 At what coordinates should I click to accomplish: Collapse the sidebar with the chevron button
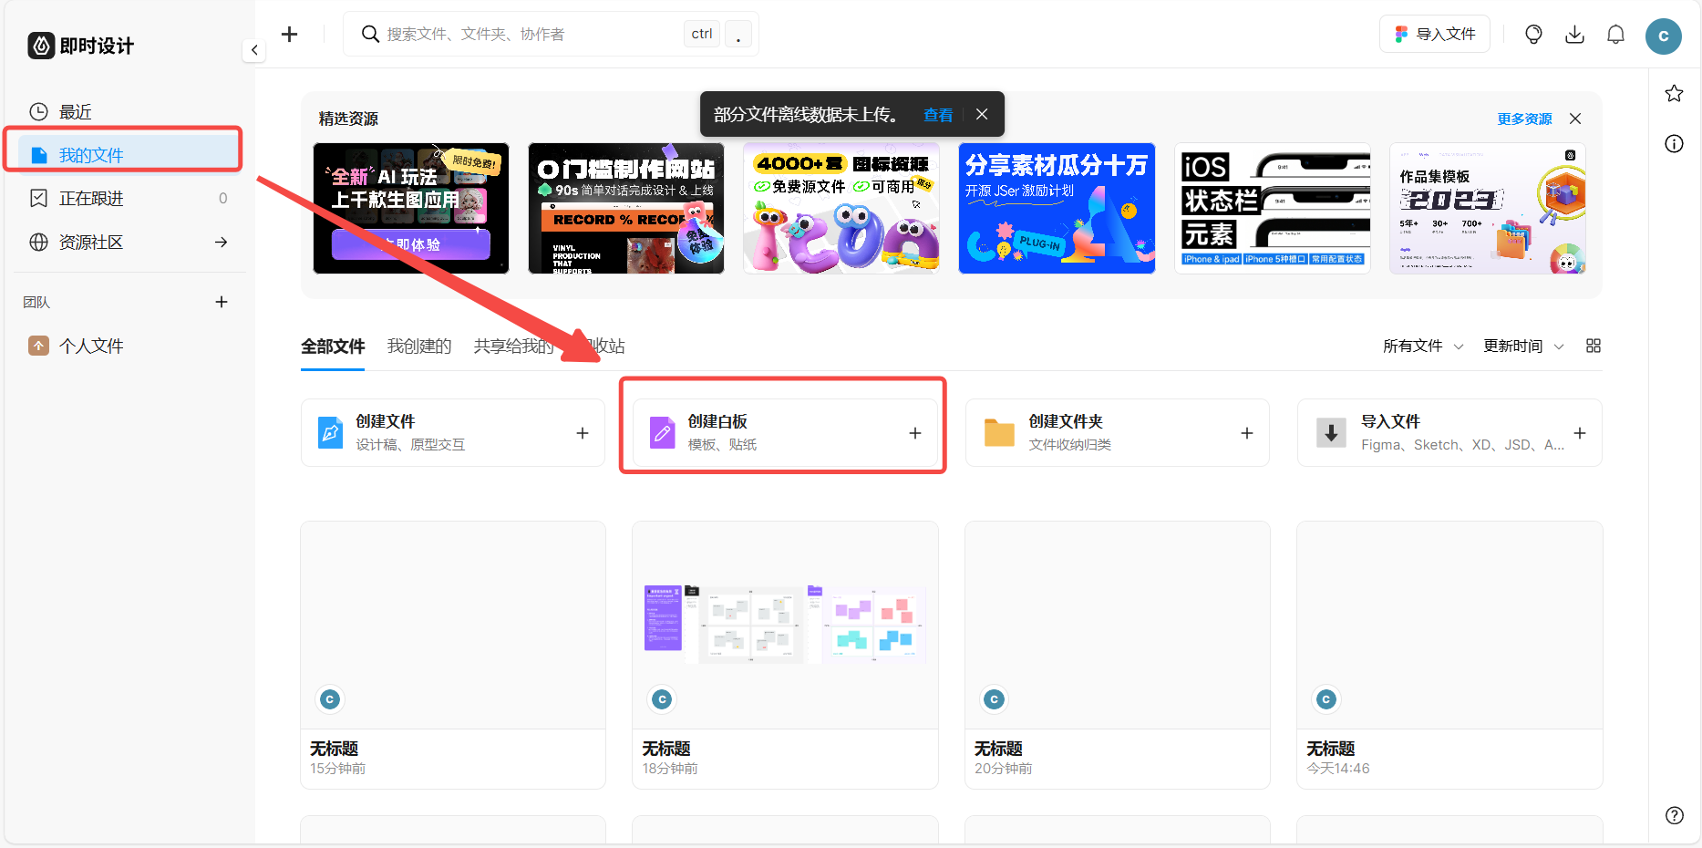254,50
